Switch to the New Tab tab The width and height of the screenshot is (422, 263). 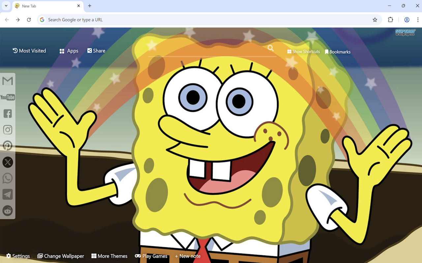point(43,6)
